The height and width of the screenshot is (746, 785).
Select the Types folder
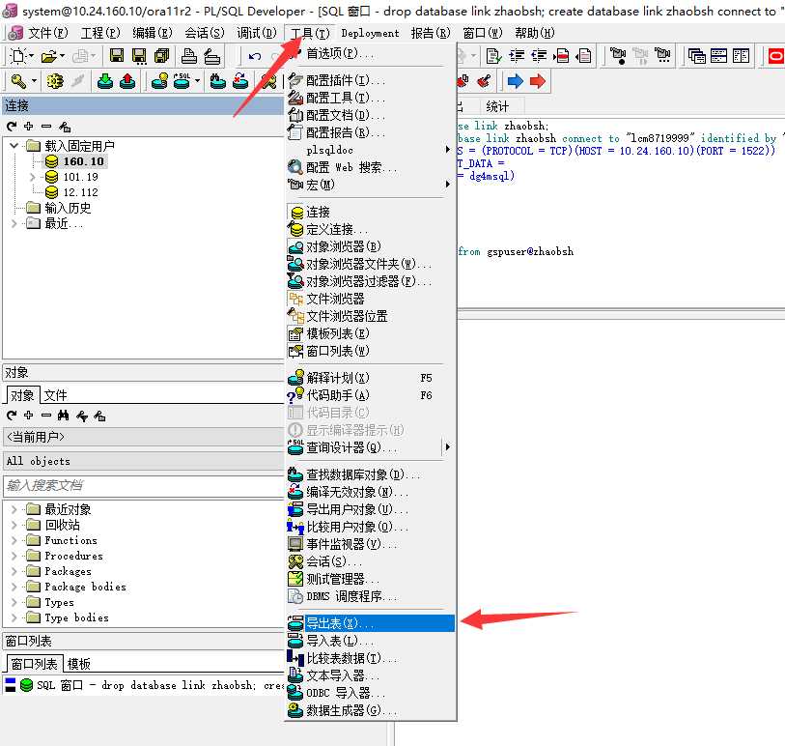click(x=59, y=602)
